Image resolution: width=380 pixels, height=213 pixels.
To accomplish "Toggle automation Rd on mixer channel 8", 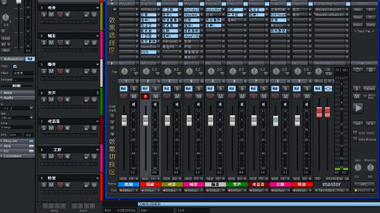I will pos(275,89).
